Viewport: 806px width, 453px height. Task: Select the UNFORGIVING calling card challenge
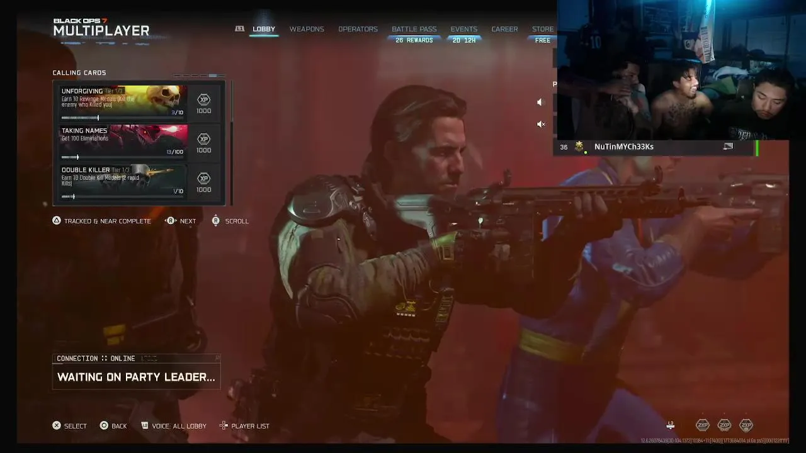click(x=140, y=103)
